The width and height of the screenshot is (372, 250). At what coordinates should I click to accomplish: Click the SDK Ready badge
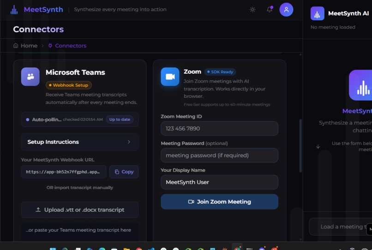[220, 72]
